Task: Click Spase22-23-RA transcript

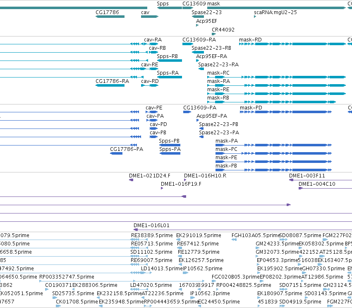Action: pyautogui.click(x=201, y=69)
